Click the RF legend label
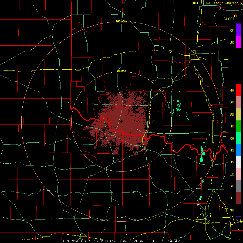Screen dimensions: 243x243 232,30
